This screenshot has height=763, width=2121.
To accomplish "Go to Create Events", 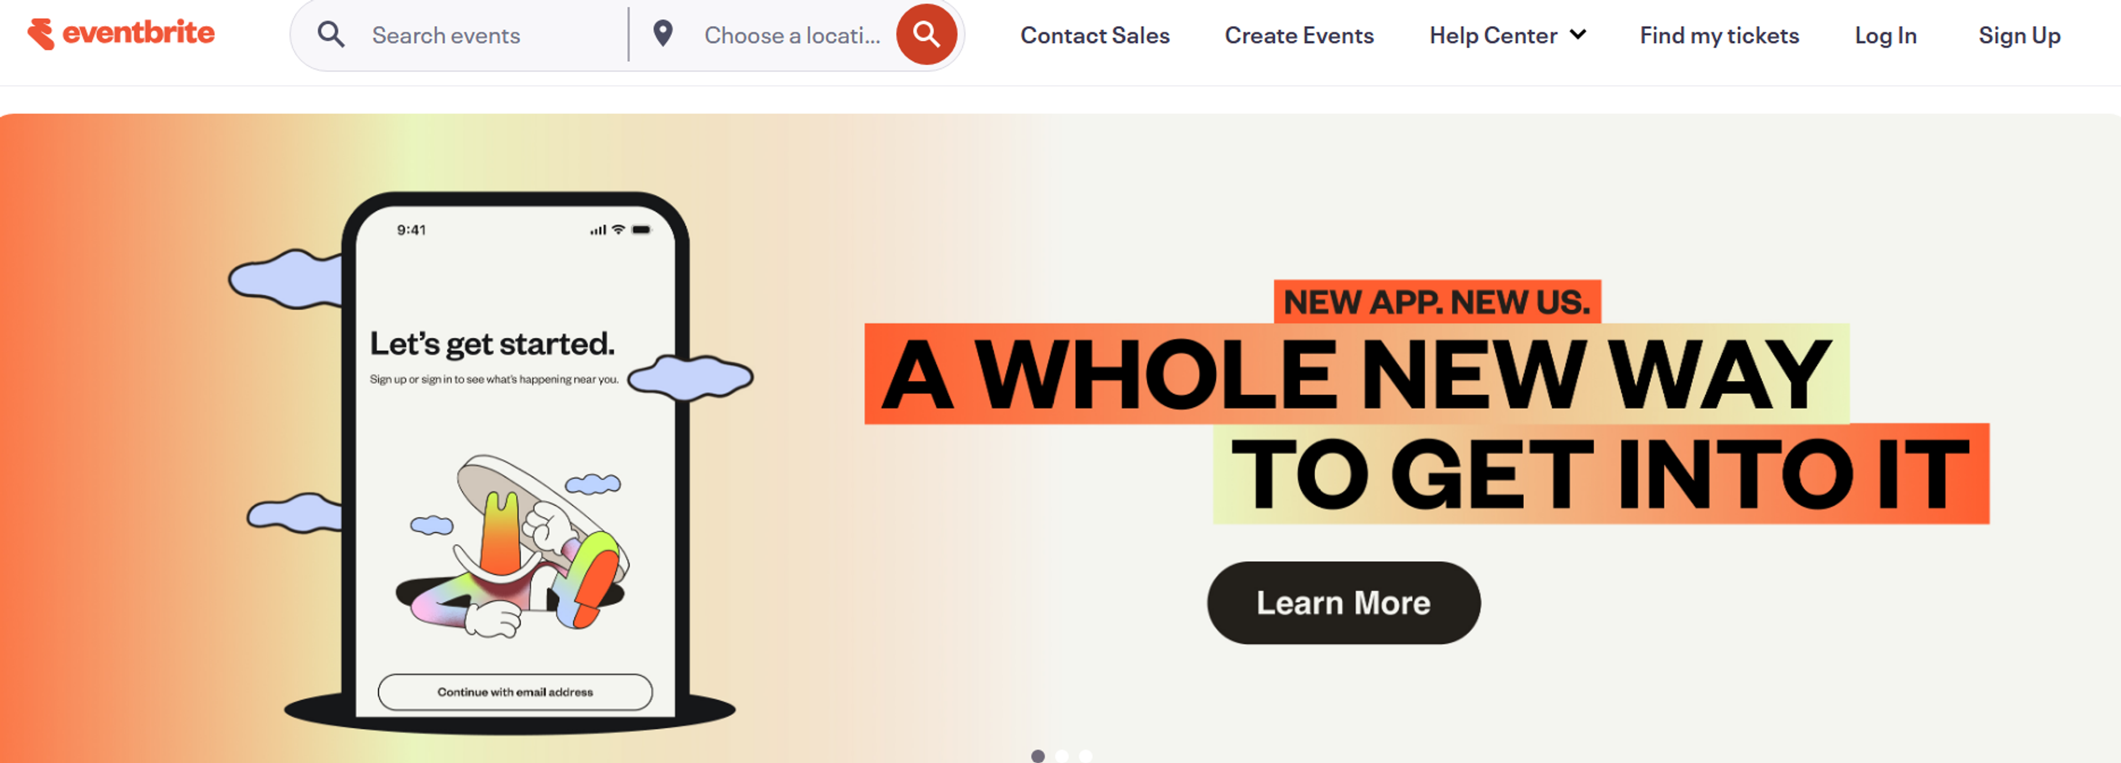I will [x=1299, y=35].
